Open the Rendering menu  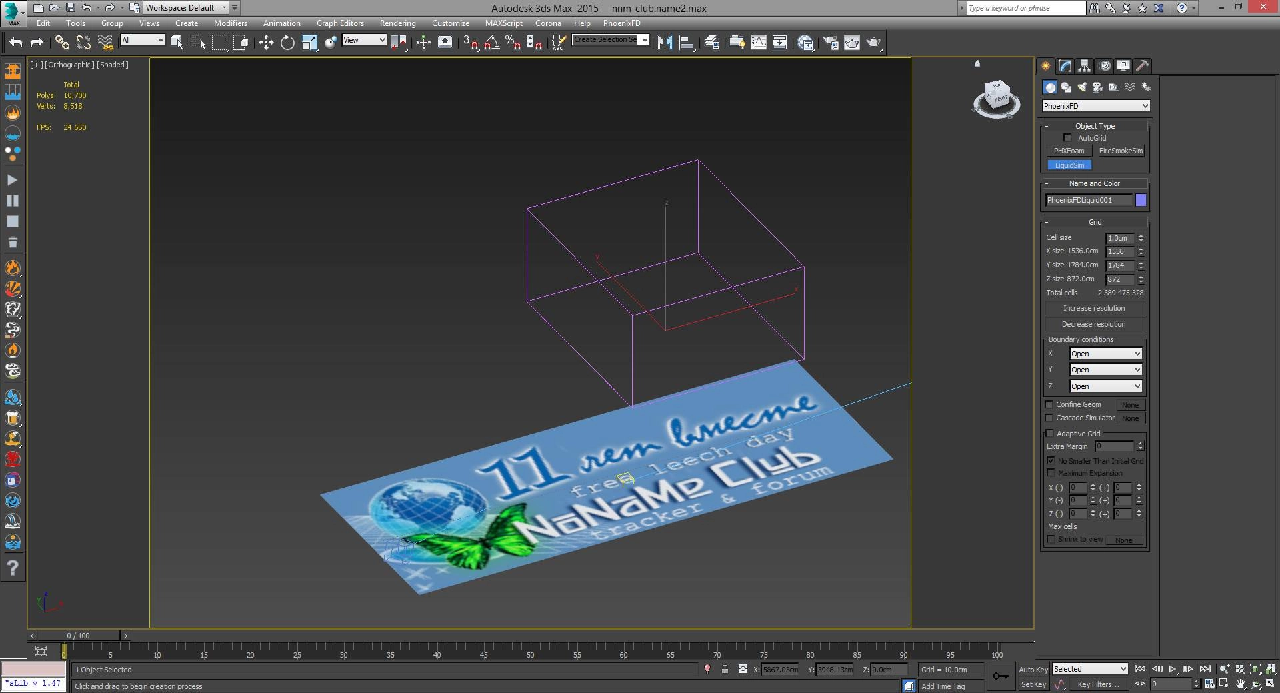[x=397, y=23]
